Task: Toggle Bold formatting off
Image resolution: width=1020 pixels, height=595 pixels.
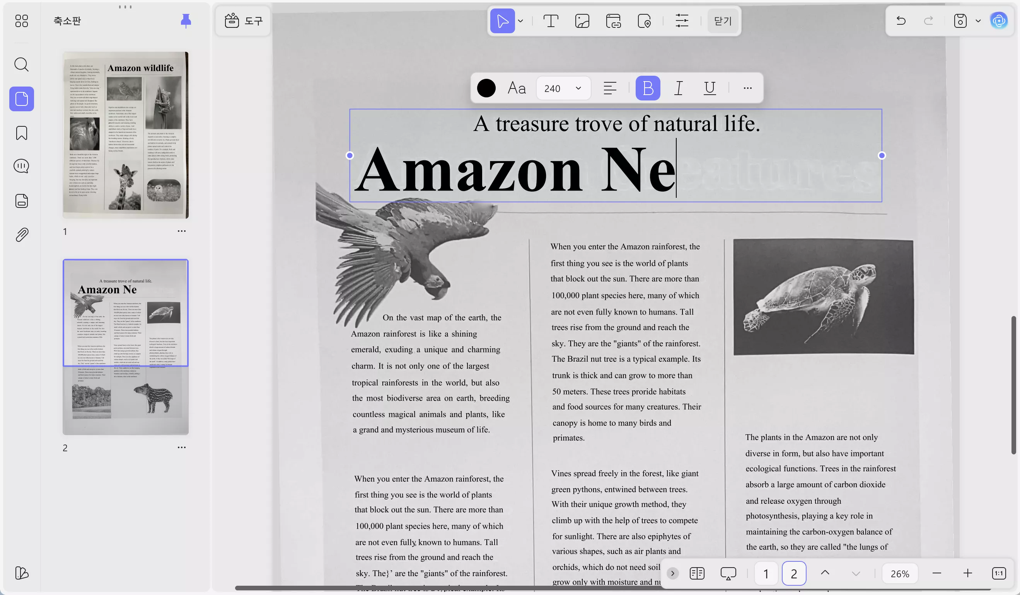Action: point(648,88)
